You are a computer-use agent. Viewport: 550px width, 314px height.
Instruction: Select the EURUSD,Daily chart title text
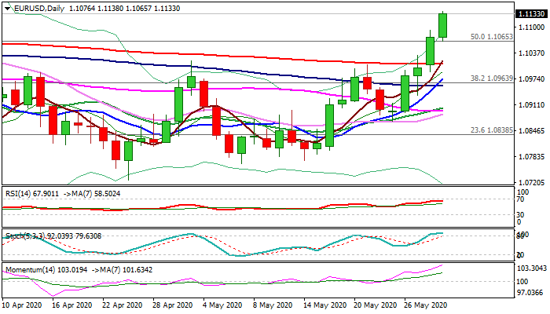(x=39, y=9)
